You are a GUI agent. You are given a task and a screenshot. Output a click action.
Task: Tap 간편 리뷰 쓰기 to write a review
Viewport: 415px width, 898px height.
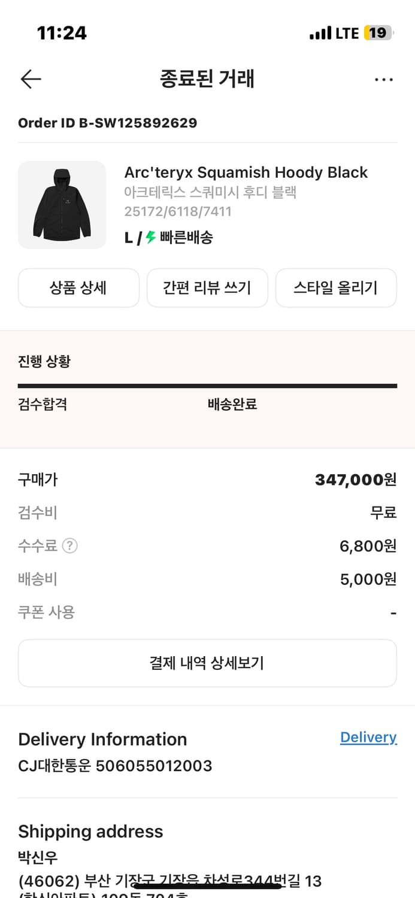point(207,288)
